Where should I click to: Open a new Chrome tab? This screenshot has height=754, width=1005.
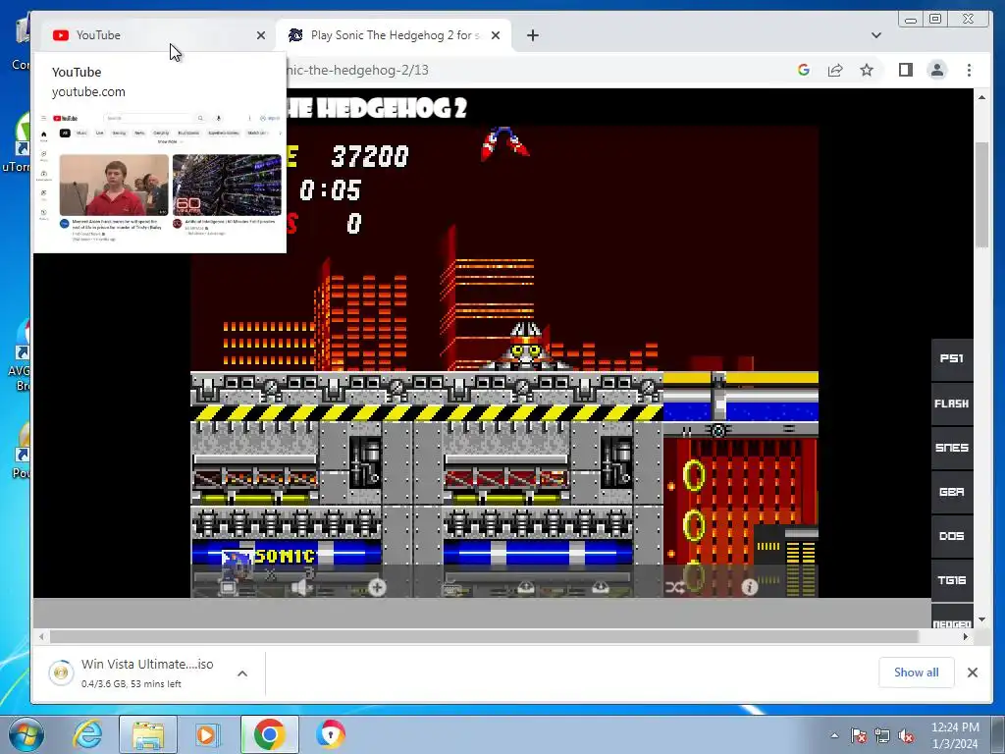coord(533,35)
